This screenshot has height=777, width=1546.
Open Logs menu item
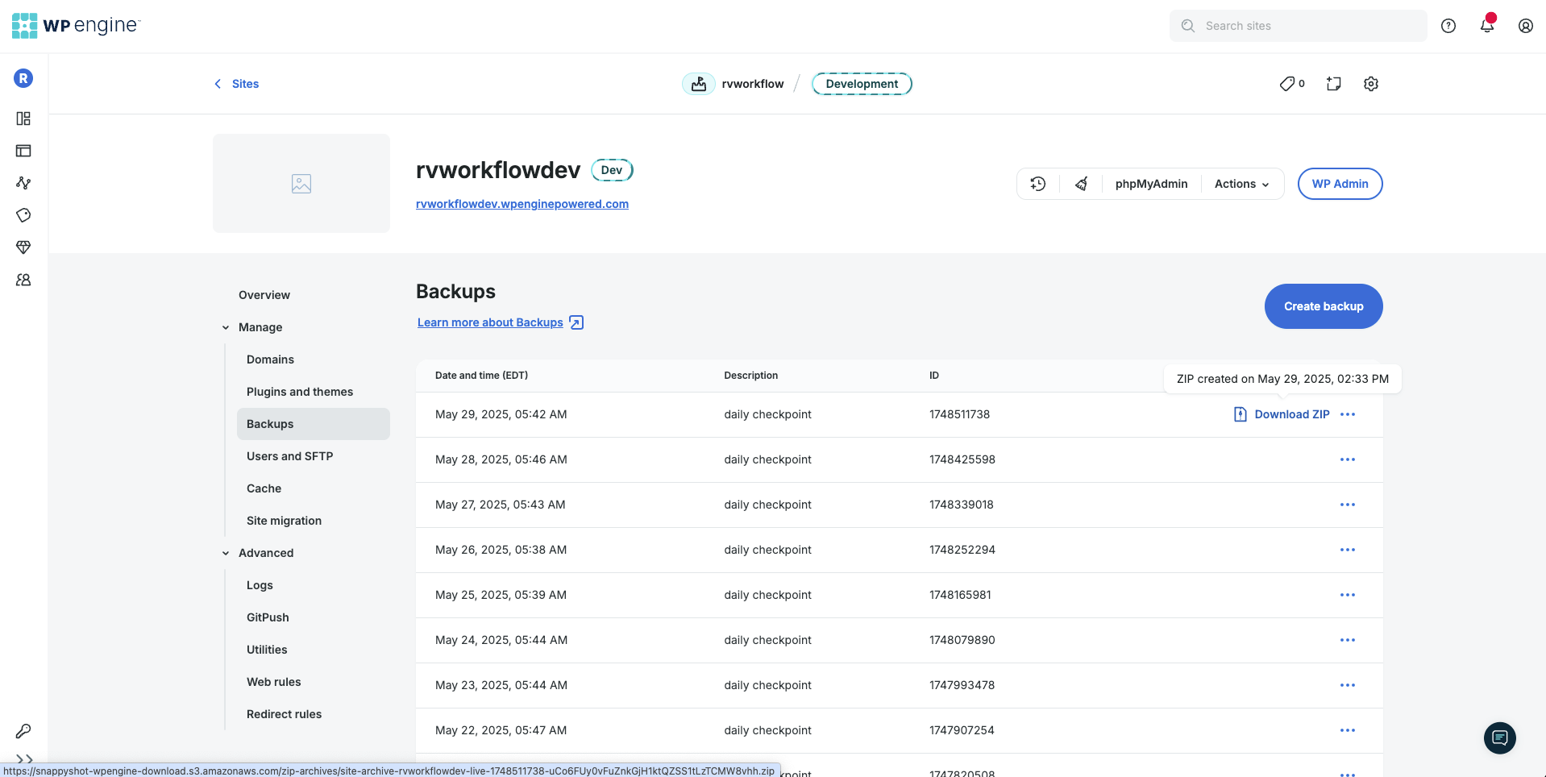coord(260,585)
